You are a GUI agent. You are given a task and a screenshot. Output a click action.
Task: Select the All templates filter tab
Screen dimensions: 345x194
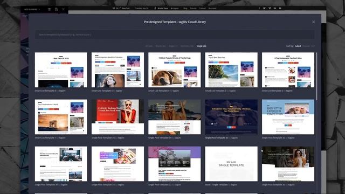tap(149, 46)
